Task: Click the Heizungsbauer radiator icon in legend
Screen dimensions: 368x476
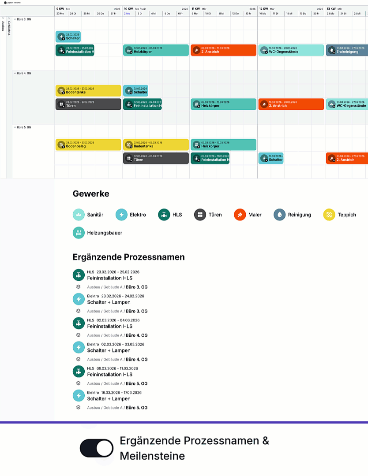Action: coord(79,233)
